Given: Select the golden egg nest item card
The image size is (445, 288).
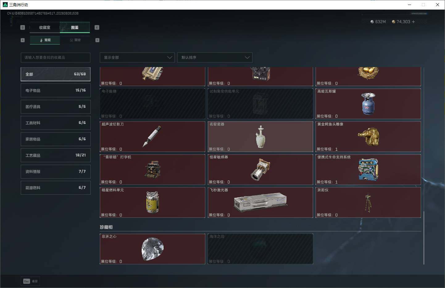Looking at the screenshot, I should 368,76.
